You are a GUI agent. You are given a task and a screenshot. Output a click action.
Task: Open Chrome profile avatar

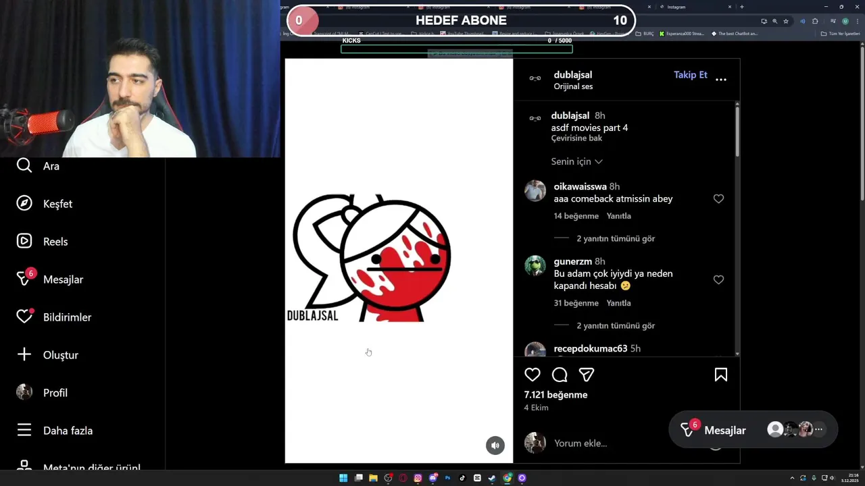(x=845, y=22)
